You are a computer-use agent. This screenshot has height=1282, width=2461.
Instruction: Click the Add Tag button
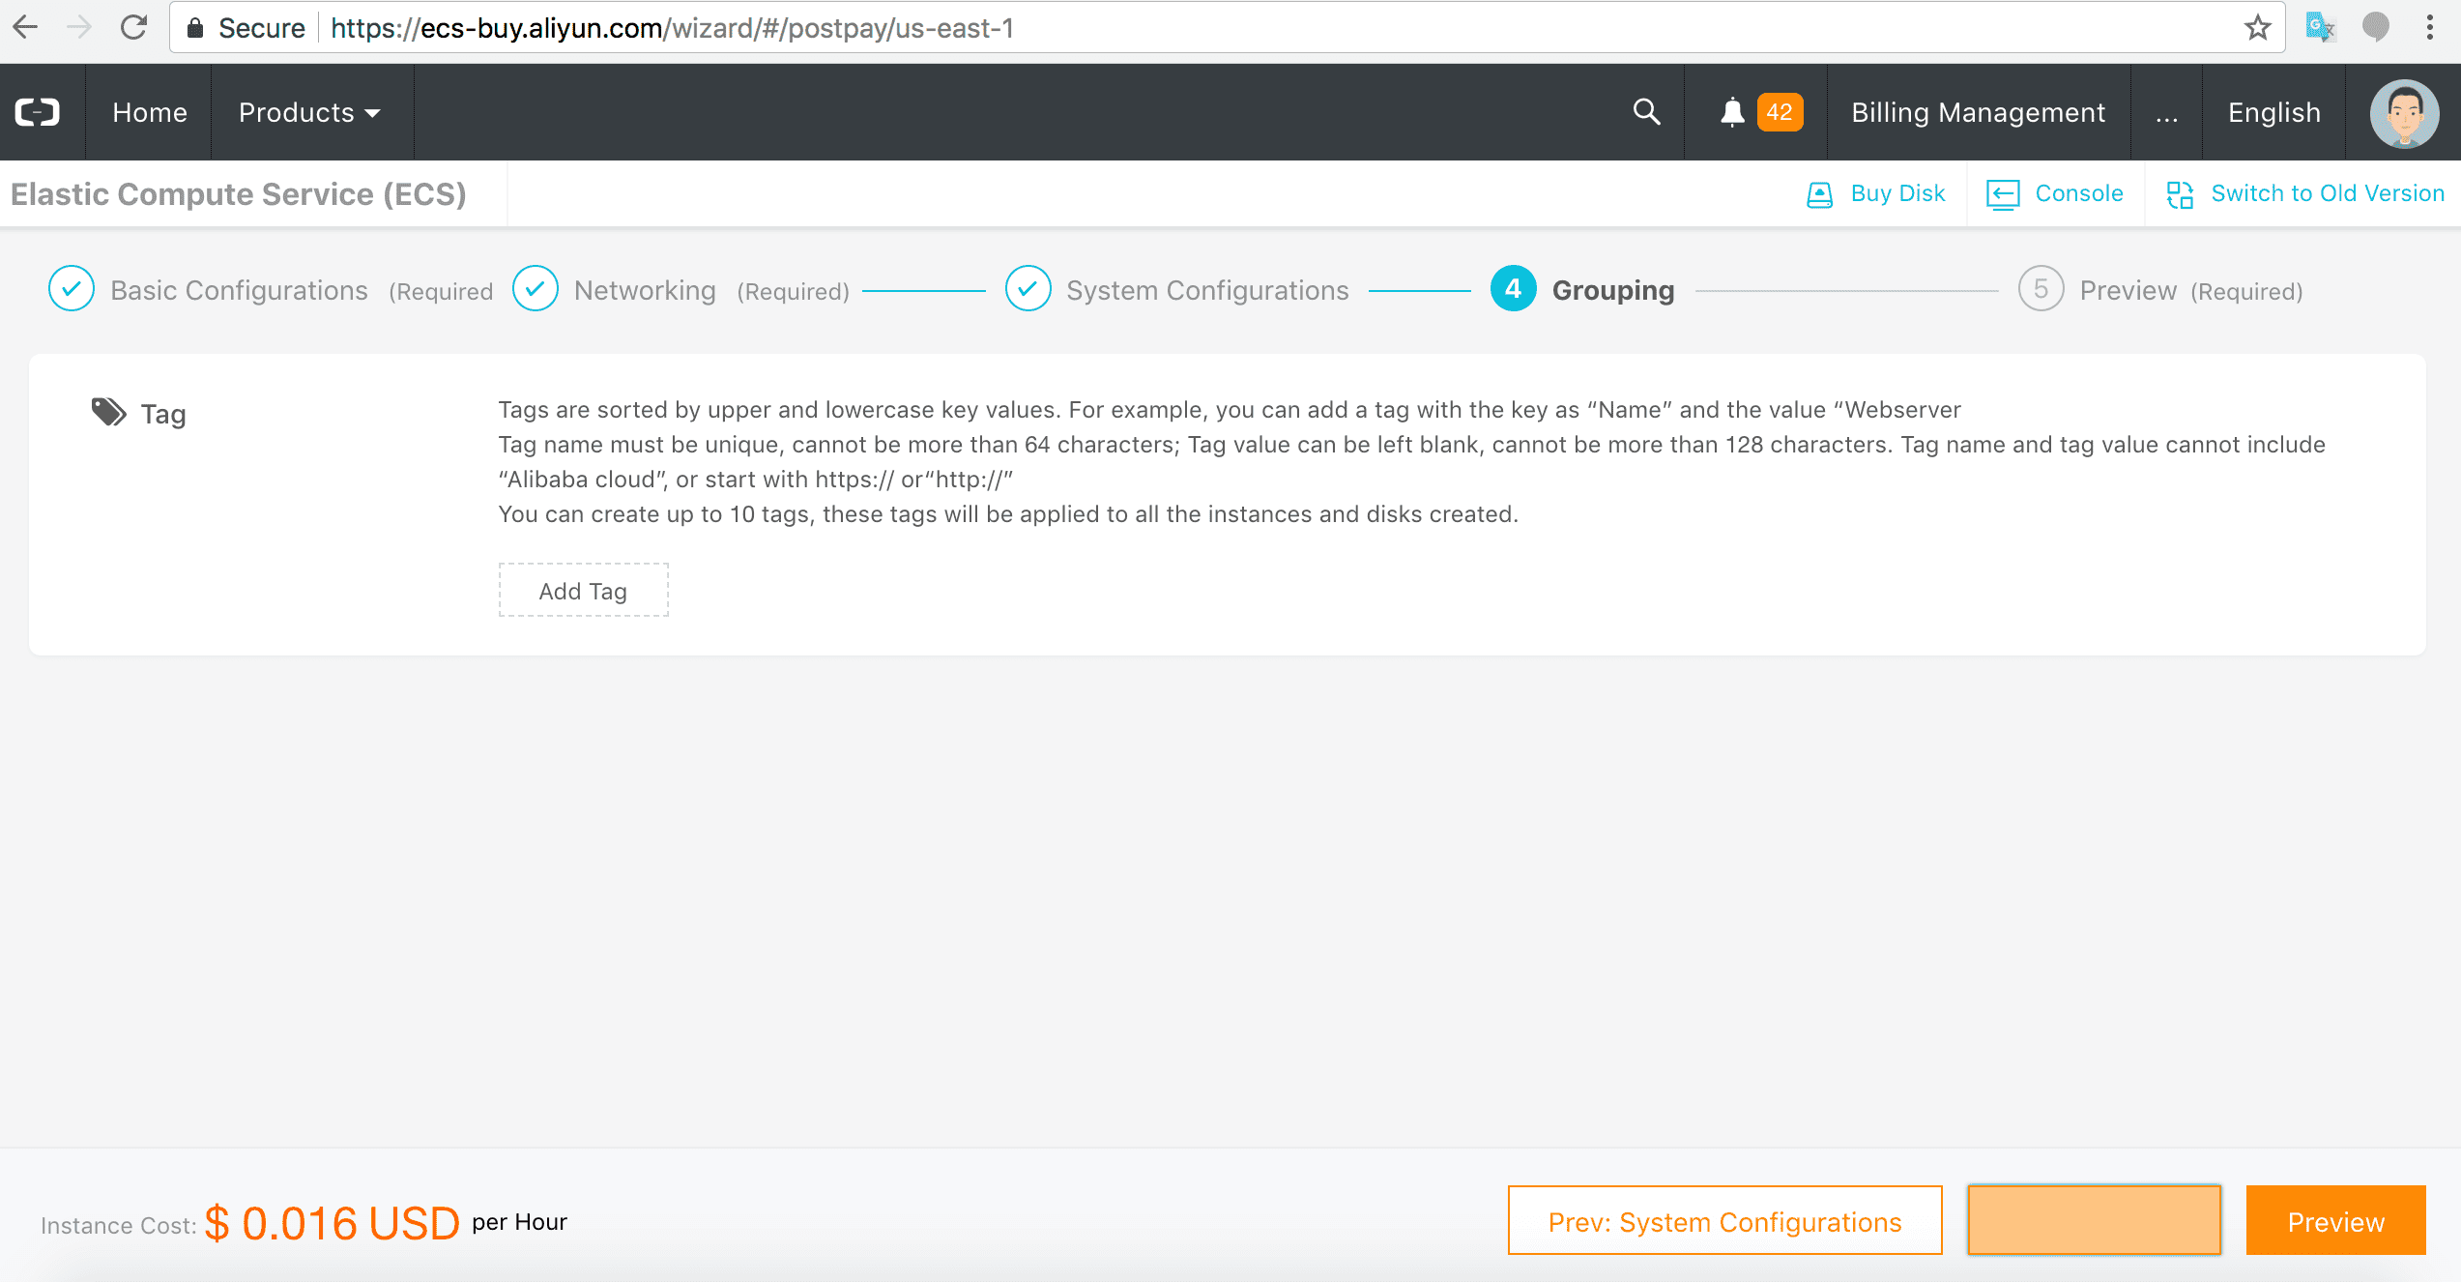(x=583, y=591)
